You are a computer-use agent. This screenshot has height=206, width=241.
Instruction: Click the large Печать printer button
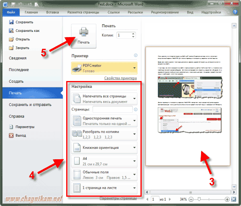click(x=84, y=36)
